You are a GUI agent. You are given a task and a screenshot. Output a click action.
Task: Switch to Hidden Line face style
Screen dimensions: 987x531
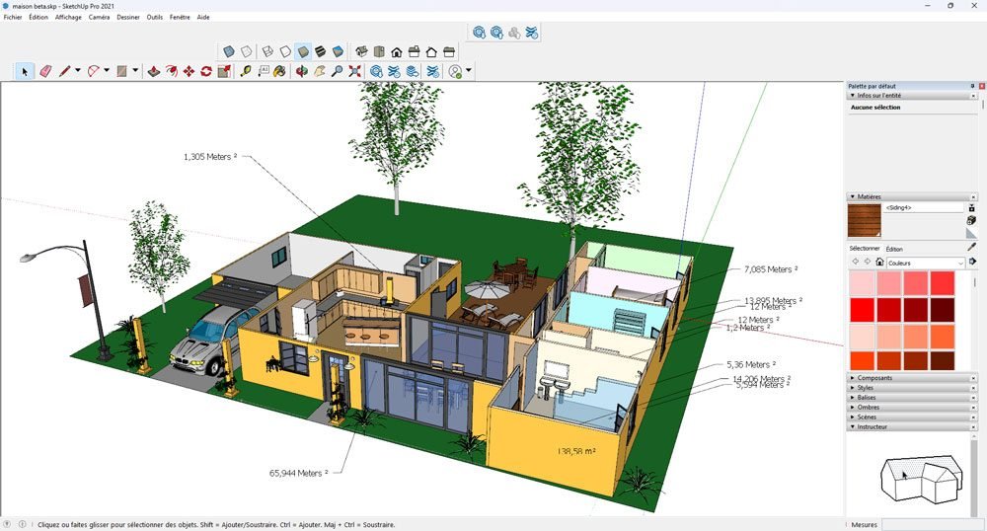pyautogui.click(x=286, y=51)
